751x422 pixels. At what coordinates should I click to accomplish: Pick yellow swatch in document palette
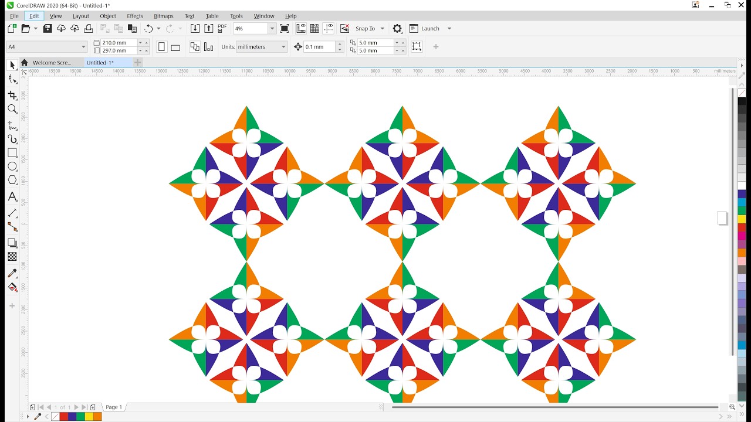(x=89, y=417)
